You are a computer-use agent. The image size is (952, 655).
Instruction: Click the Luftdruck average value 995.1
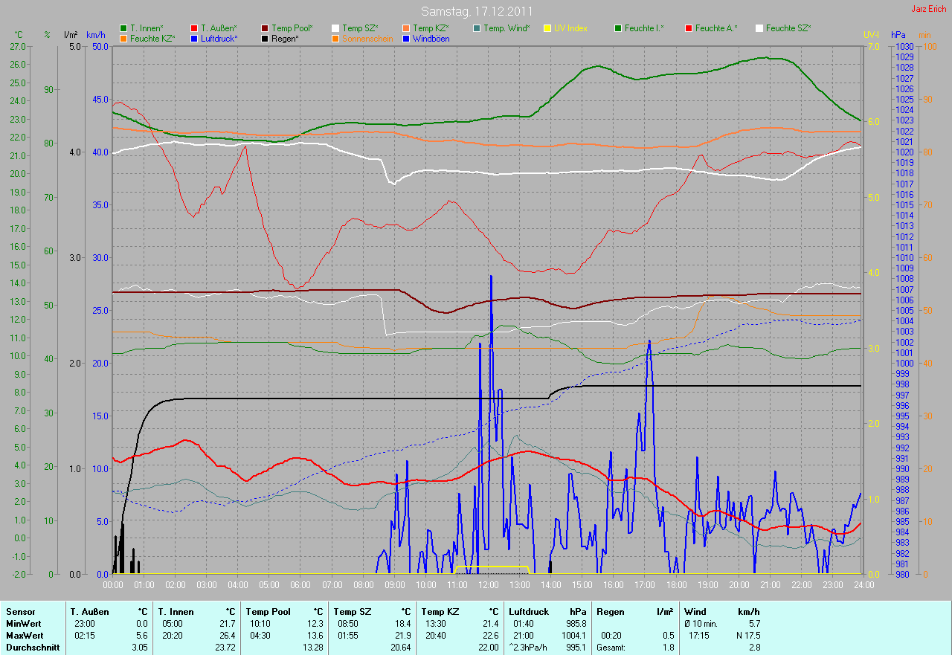[576, 648]
